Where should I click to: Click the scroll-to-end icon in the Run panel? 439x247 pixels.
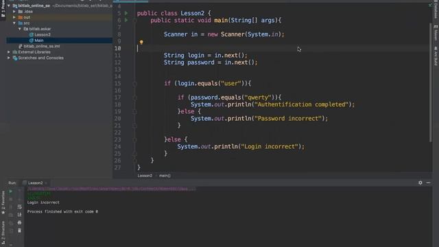click(x=19, y=215)
